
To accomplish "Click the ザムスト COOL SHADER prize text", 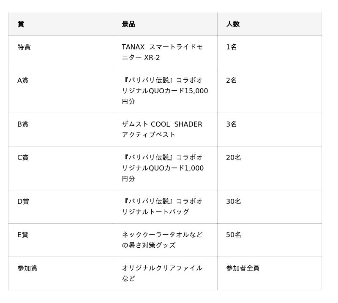I will coord(162,124).
